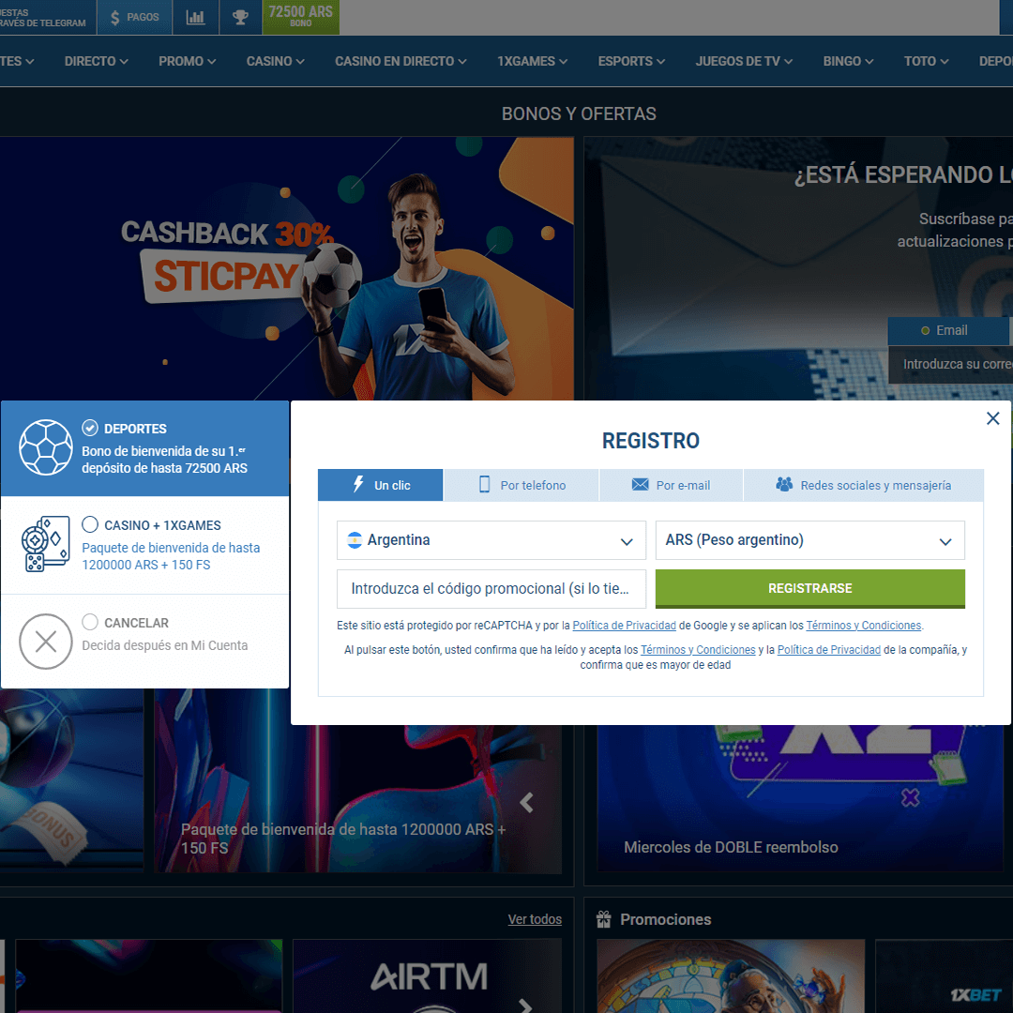Screen dimensions: 1013x1013
Task: Expand the Esports menu
Action: point(631,61)
